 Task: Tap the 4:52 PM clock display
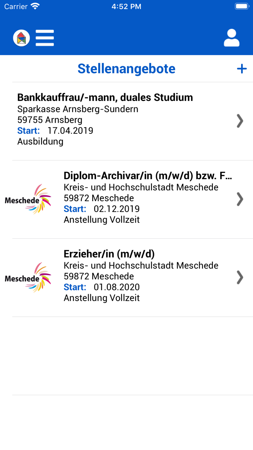(126, 6)
